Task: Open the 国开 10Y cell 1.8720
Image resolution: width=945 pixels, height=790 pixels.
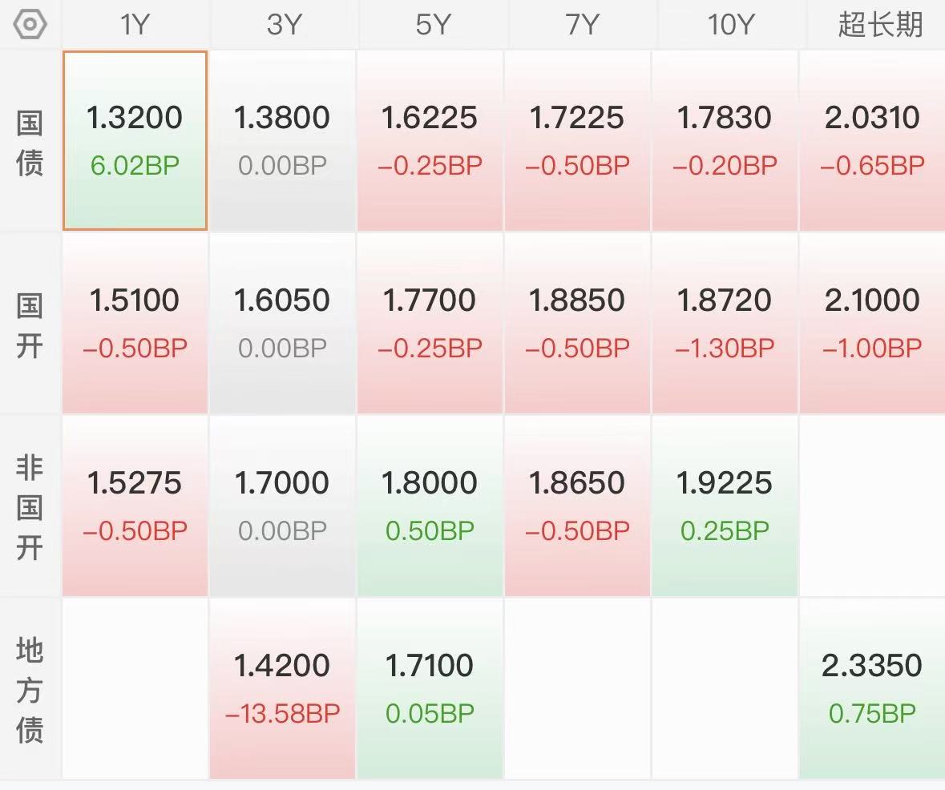Action: (725, 324)
